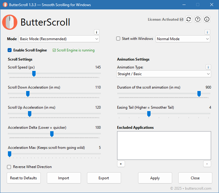Enable Reverse Wheel Direction
219x193 pixels.
9,167
